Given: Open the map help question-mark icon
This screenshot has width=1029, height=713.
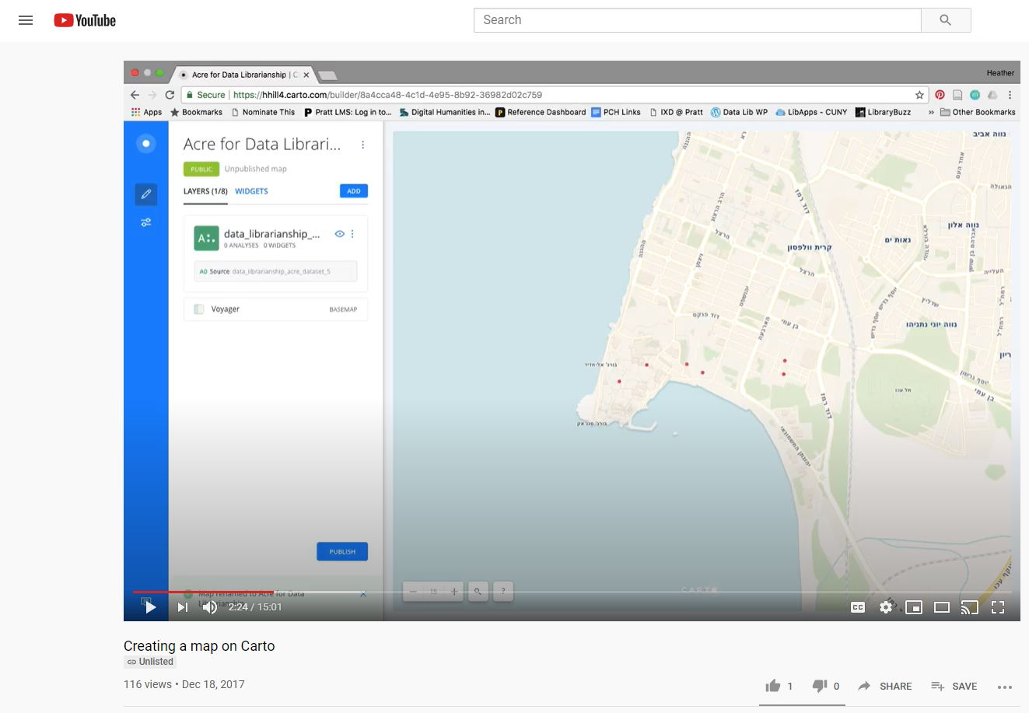Looking at the screenshot, I should 502,591.
